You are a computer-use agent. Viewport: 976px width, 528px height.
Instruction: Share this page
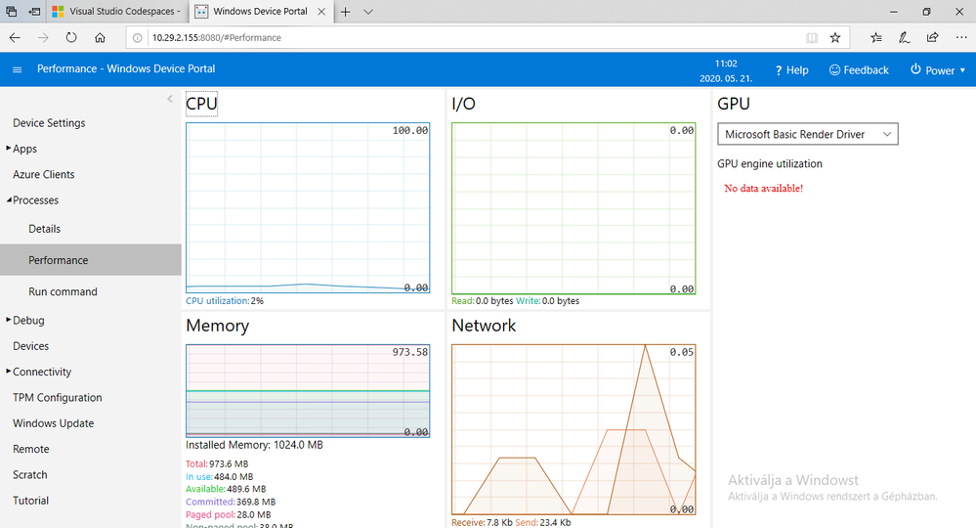coord(932,38)
